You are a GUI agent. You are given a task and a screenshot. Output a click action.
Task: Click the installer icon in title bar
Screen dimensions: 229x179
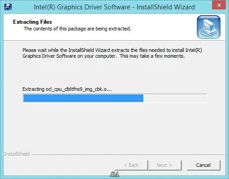tap(8, 7)
